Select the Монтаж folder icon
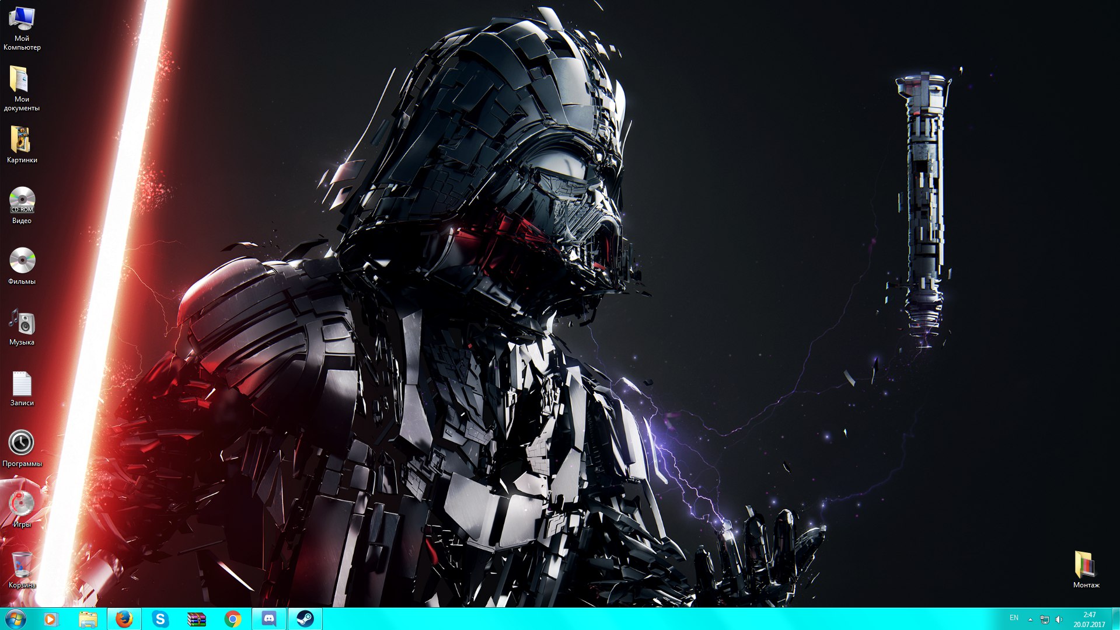 (1086, 565)
